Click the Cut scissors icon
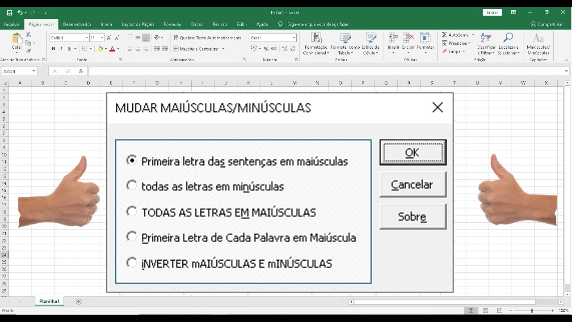This screenshot has height=322, width=572. tap(28, 35)
